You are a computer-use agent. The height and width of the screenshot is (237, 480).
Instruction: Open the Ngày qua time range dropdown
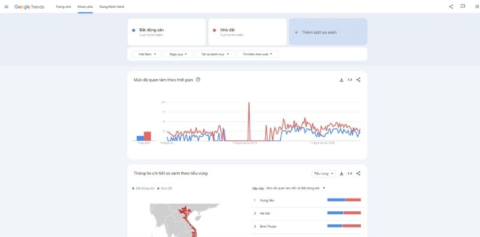tap(178, 54)
